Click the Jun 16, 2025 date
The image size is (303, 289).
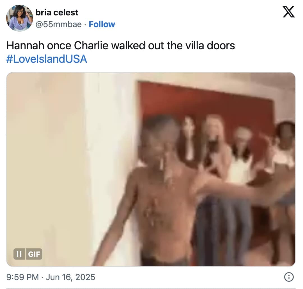pos(70,277)
